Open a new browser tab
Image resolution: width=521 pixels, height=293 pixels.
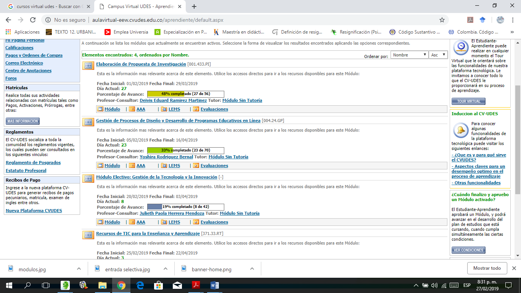(x=194, y=6)
